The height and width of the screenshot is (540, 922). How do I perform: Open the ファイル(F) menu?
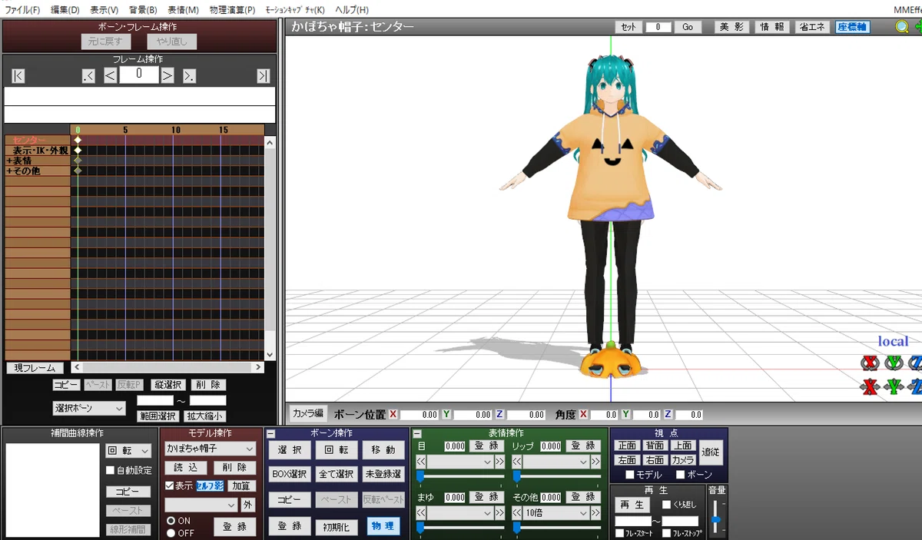(x=22, y=10)
